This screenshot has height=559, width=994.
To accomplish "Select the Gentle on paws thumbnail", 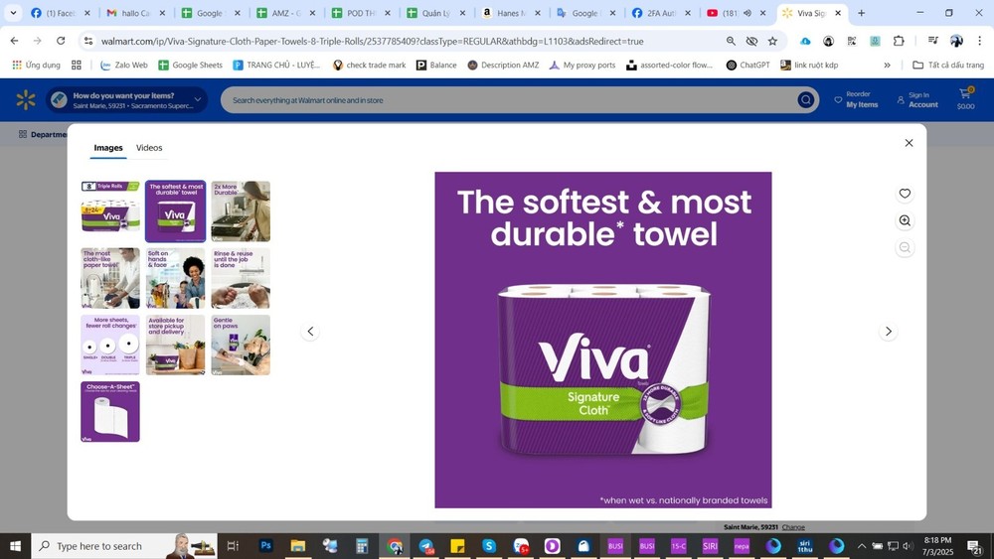I will 241,345.
